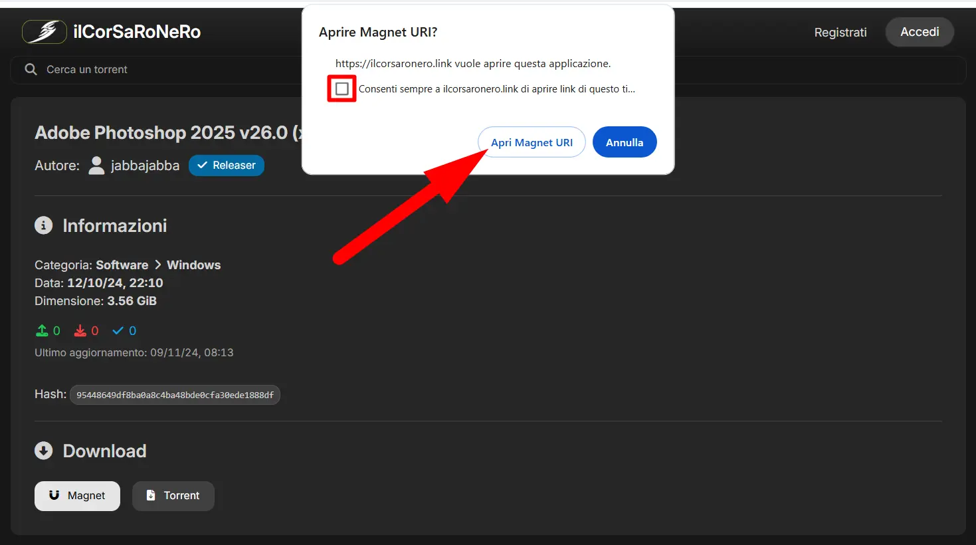The image size is (976, 545).
Task: Click the blue completed checkmark icon
Action: [x=118, y=330]
